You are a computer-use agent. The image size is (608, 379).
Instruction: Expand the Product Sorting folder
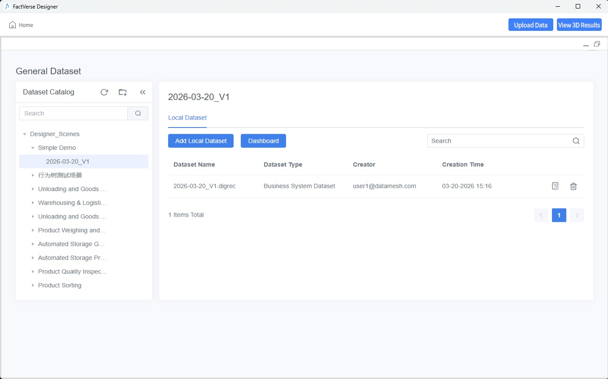coord(33,285)
